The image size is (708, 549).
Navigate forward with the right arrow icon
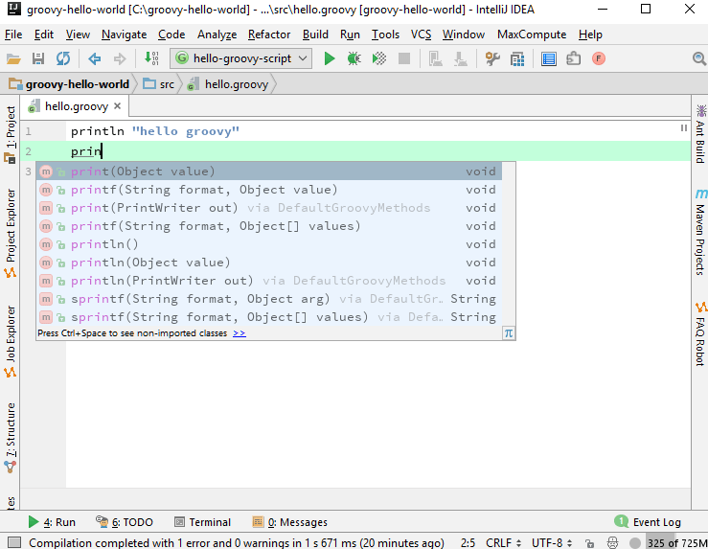click(120, 58)
